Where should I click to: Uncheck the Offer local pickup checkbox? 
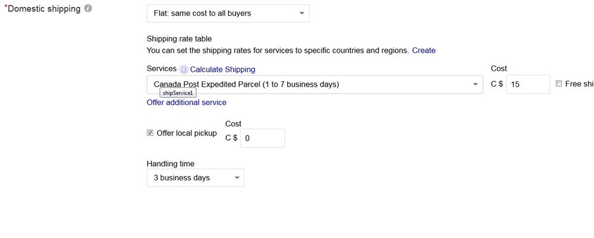coord(150,133)
